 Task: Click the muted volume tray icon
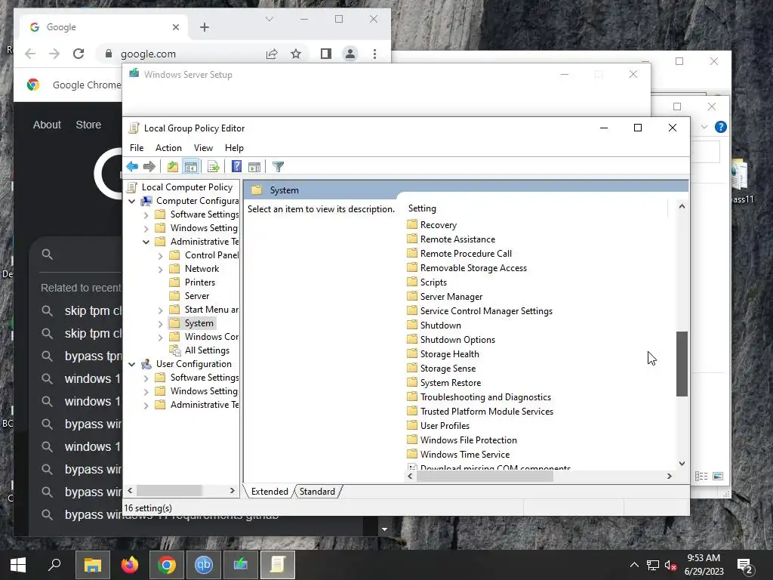pyautogui.click(x=670, y=565)
